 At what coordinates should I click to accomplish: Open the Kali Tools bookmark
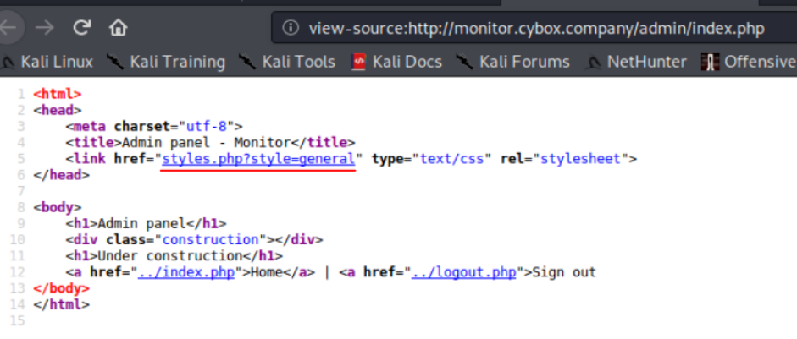(x=287, y=62)
